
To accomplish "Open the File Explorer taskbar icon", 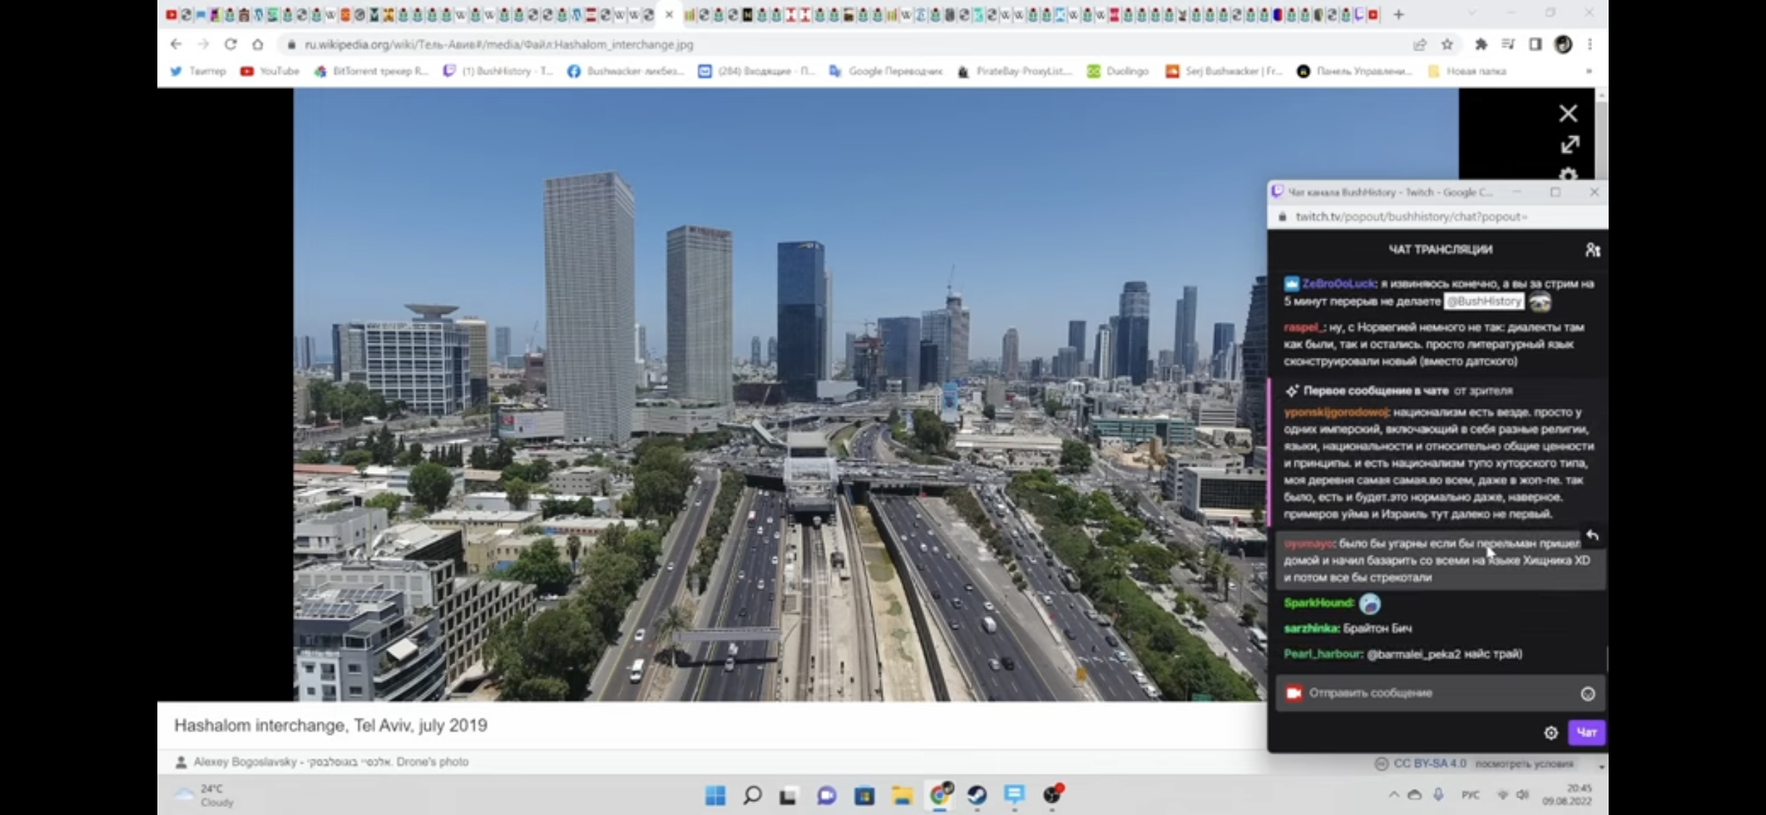I will click(901, 795).
